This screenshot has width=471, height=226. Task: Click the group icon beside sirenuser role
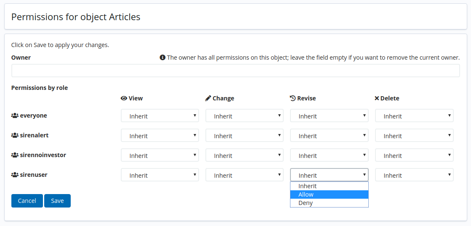tap(15, 175)
